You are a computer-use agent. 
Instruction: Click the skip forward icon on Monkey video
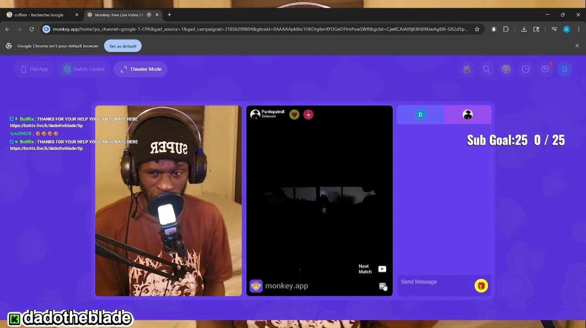point(382,286)
